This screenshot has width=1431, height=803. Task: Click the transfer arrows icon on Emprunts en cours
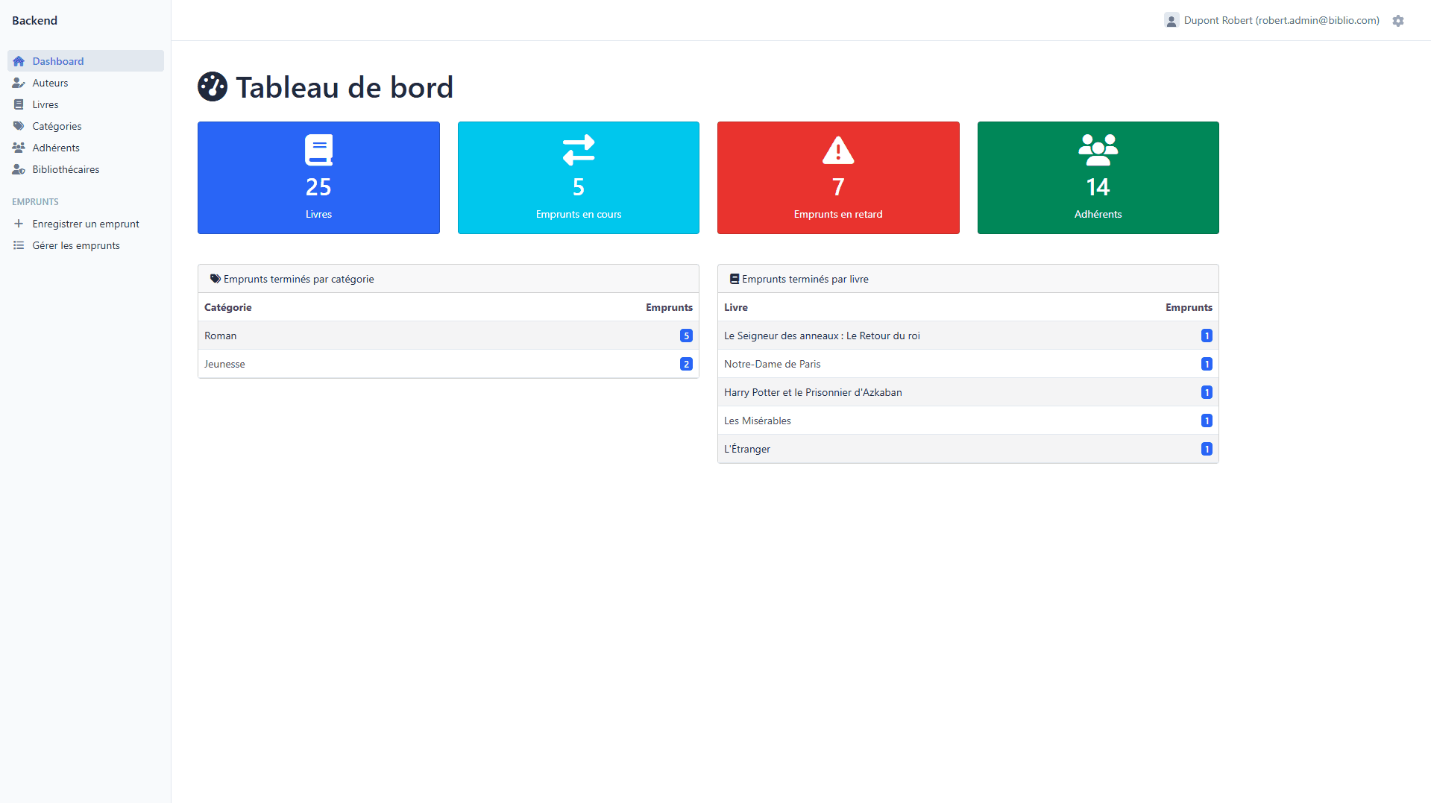(578, 150)
